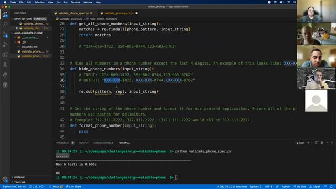
Task: Click the line 38 re.sub code line
Action: (119, 92)
